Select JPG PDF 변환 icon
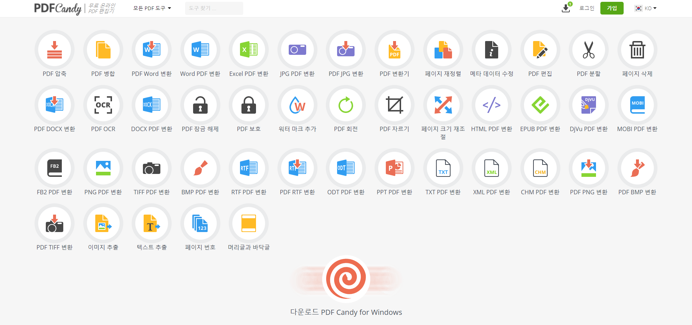Image resolution: width=692 pixels, height=325 pixels. click(x=297, y=50)
